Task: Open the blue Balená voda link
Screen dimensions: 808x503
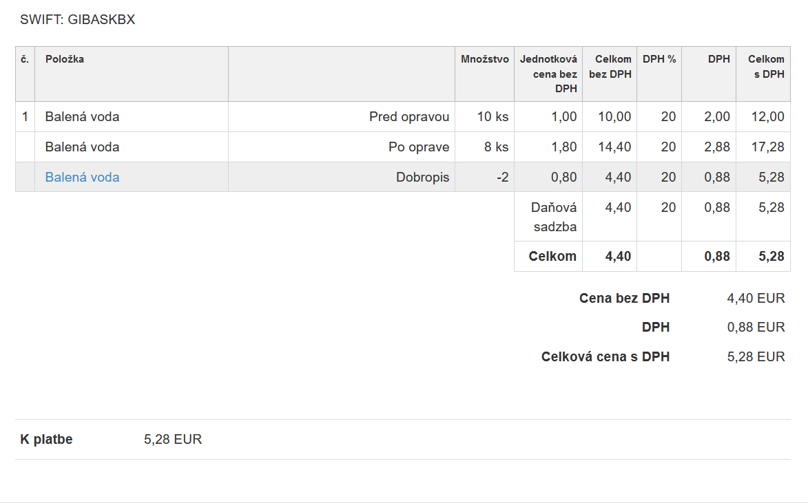Action: click(x=82, y=178)
